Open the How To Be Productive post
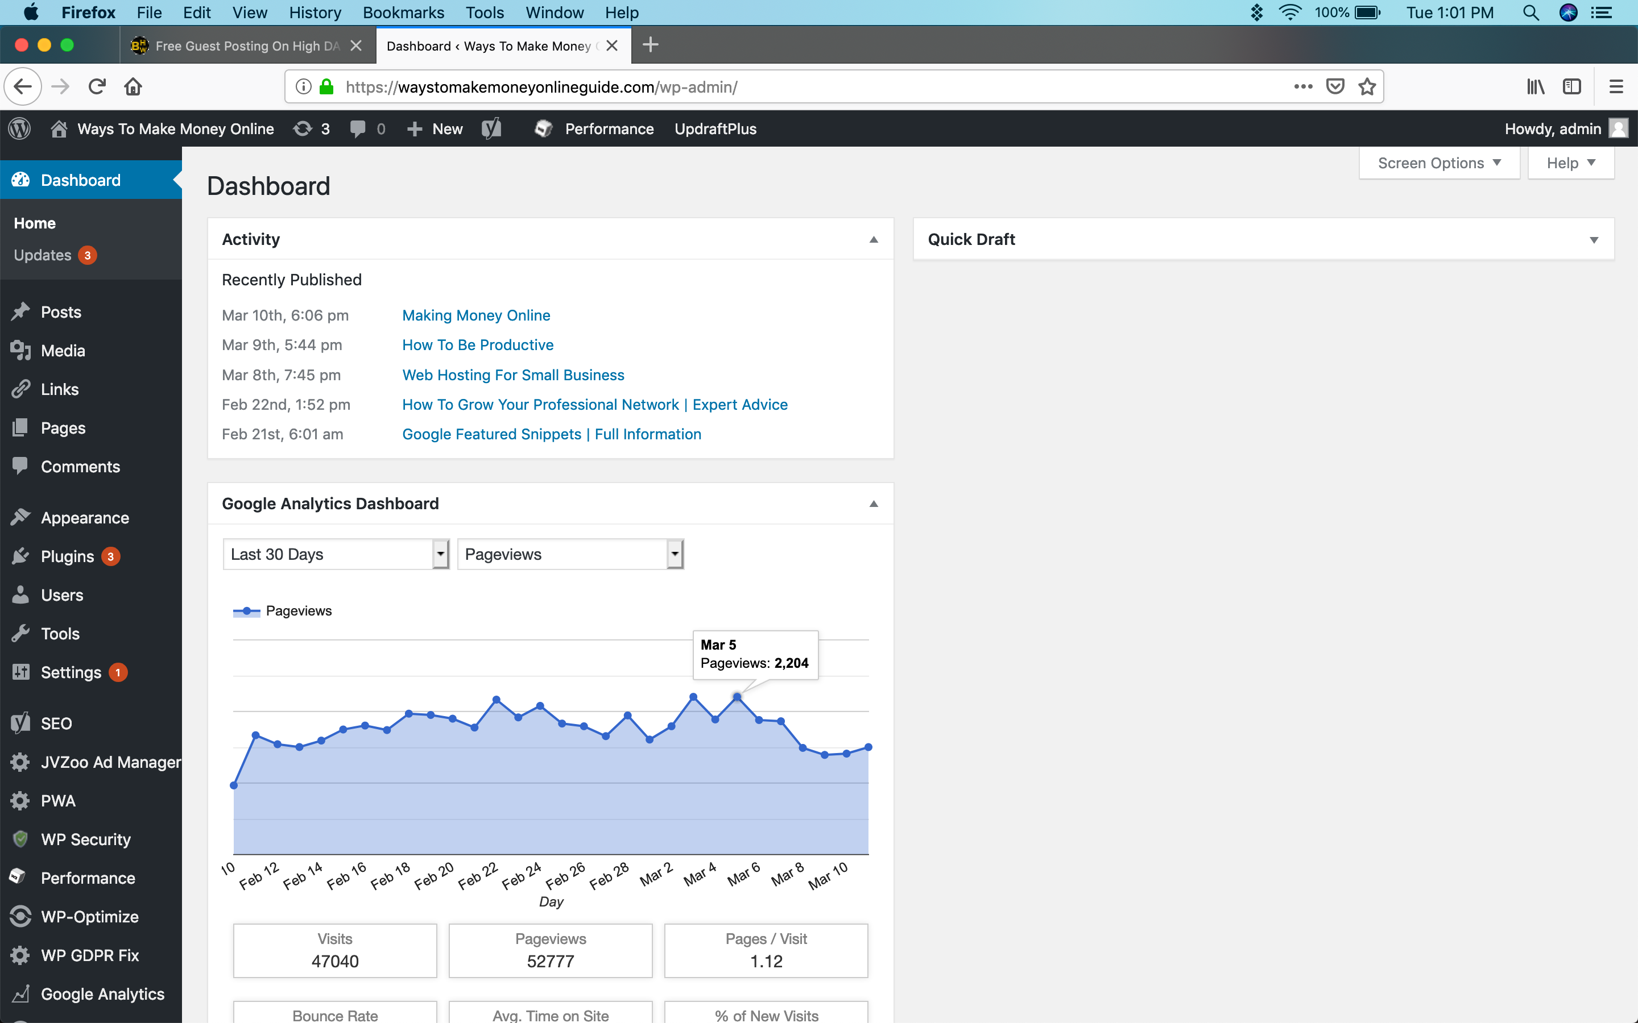Screen dimensions: 1638x1023 (478, 345)
